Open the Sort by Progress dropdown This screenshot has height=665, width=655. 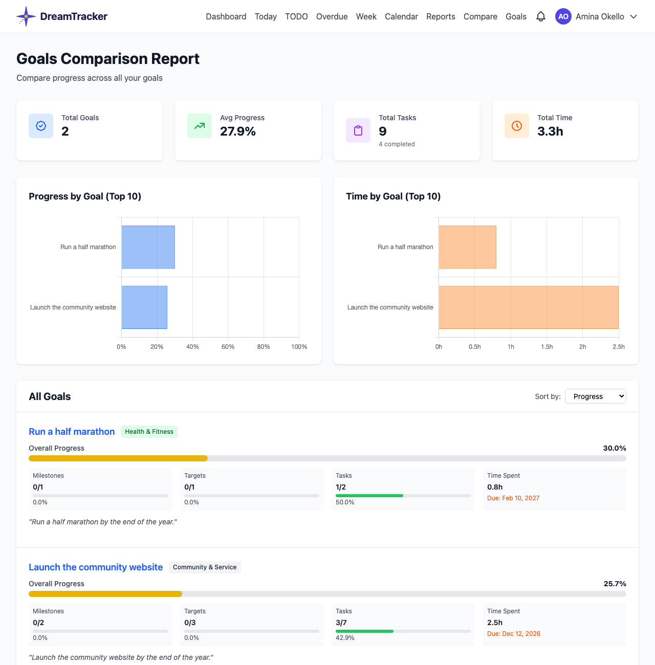[596, 396]
